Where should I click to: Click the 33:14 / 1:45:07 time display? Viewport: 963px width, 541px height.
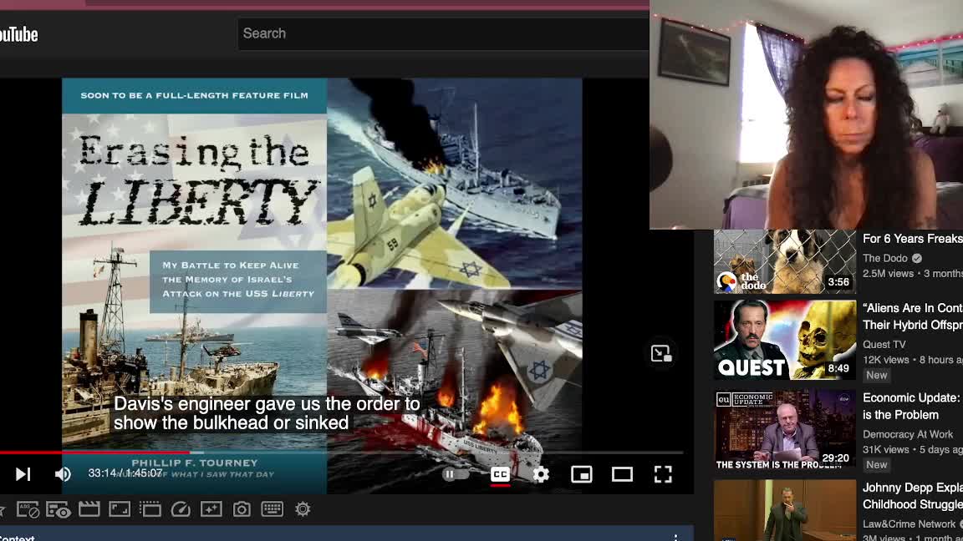[125, 473]
